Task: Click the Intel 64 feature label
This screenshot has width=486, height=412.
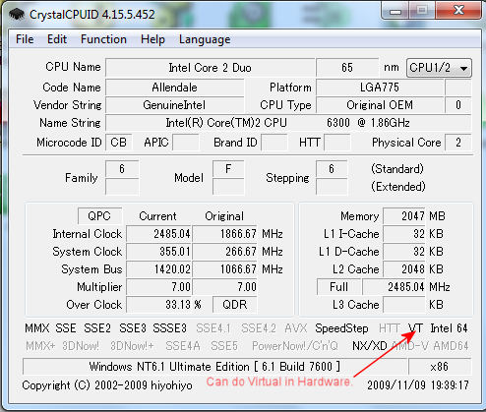Action: click(449, 328)
